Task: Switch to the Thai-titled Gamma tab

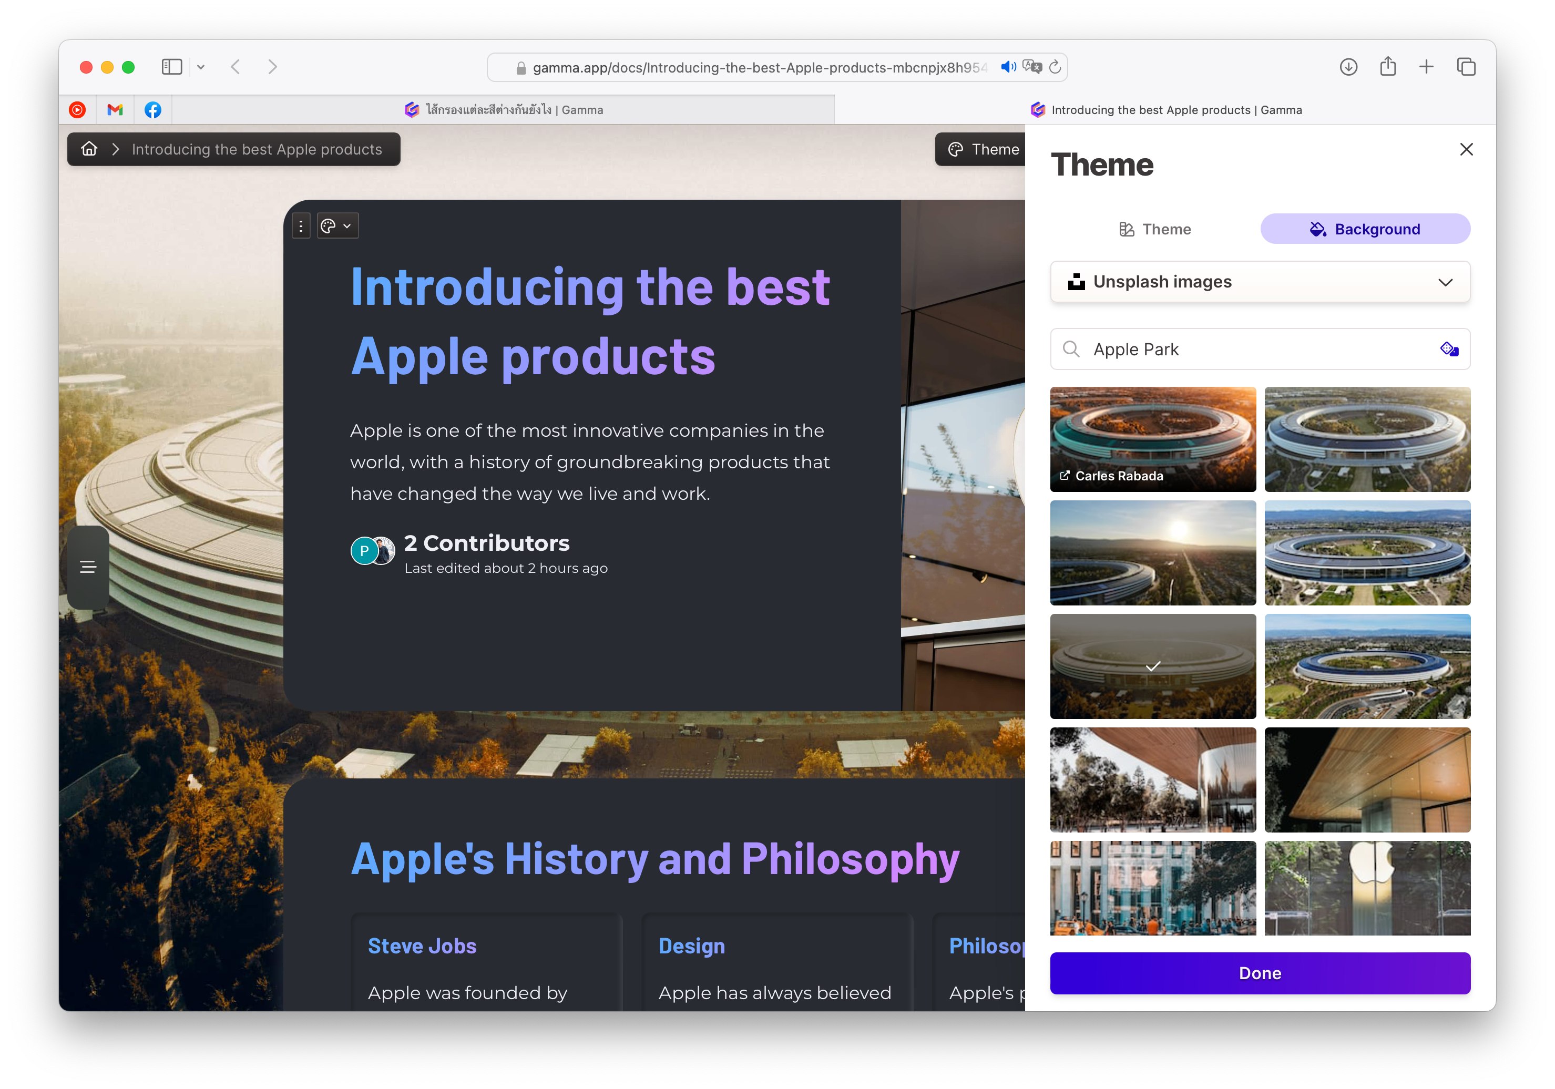Action: [x=504, y=110]
